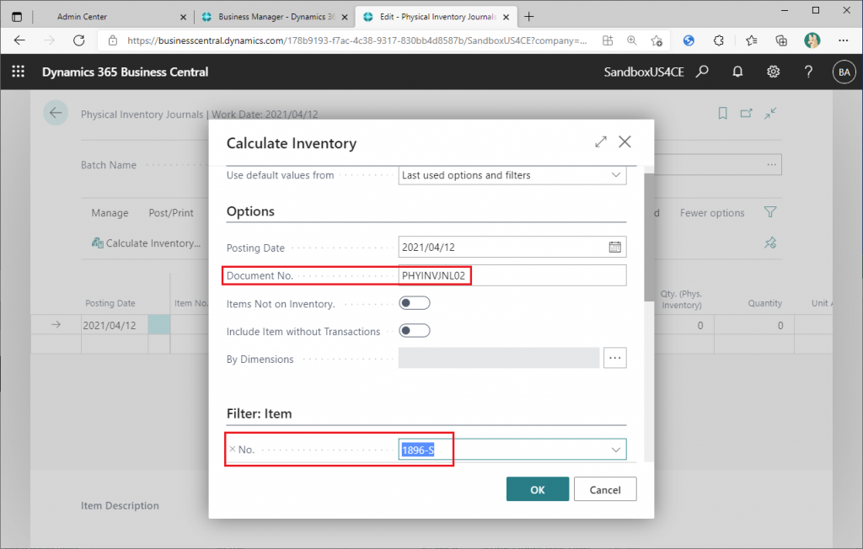Click the Qty. (Phys. Inventory) column header
Image resolution: width=863 pixels, height=549 pixels.
pos(681,299)
